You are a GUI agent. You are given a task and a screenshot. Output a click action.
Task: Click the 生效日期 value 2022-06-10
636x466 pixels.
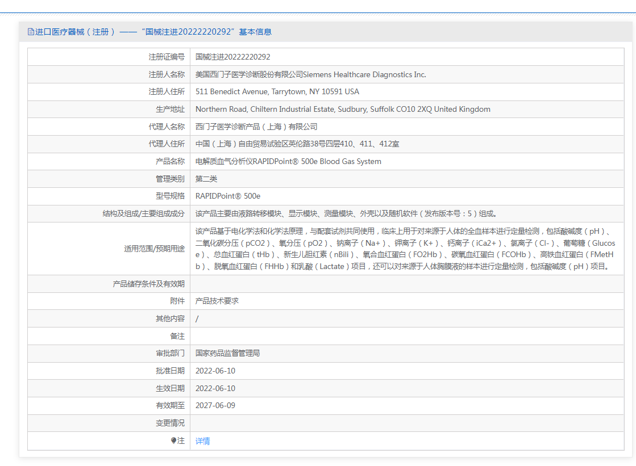[x=215, y=388]
